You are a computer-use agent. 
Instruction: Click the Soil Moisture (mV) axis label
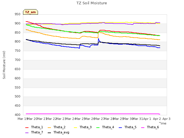click(4, 65)
